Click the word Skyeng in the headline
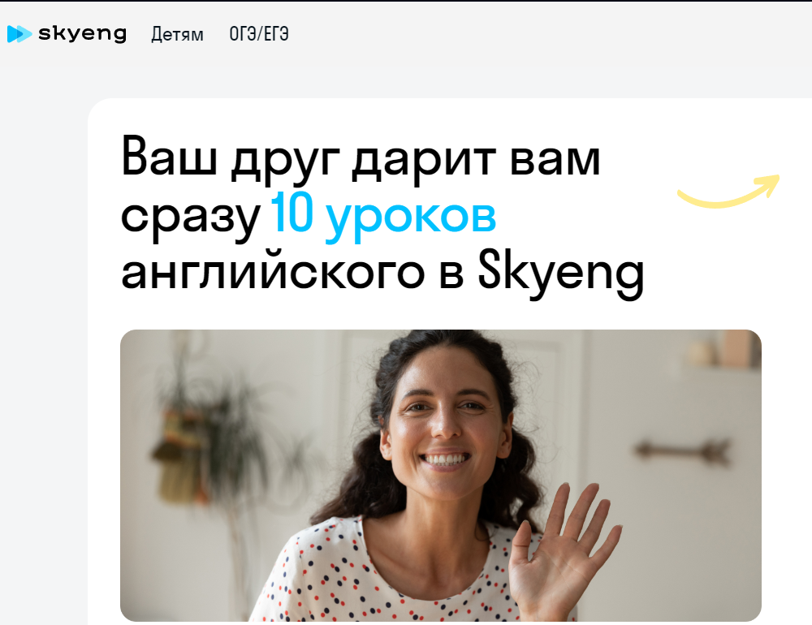 (x=561, y=274)
